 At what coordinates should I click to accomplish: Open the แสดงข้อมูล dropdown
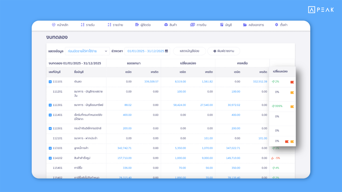click(87, 51)
